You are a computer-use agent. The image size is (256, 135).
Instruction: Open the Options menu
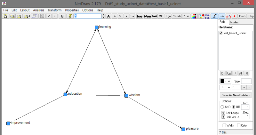pos(88,10)
